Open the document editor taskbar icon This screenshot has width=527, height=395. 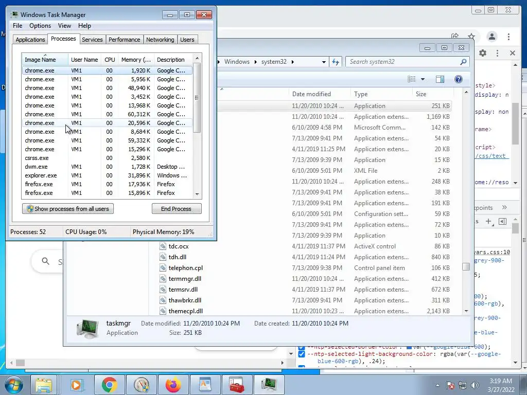point(205,385)
